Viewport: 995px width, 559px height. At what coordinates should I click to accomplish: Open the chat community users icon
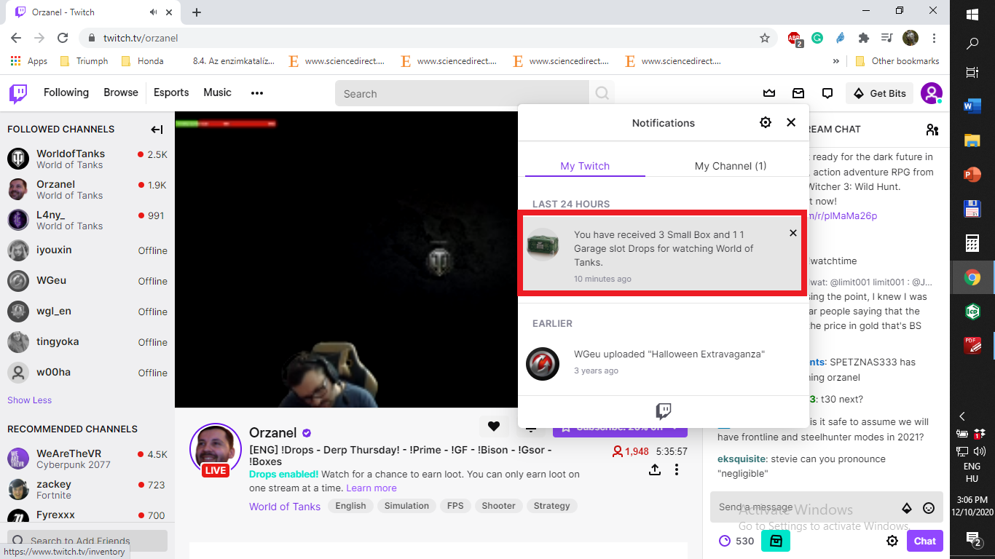click(932, 130)
